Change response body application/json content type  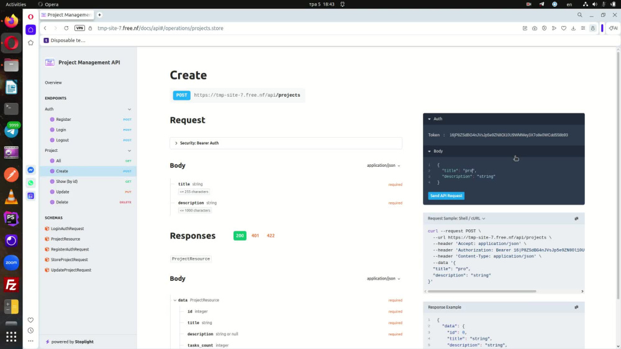383,278
